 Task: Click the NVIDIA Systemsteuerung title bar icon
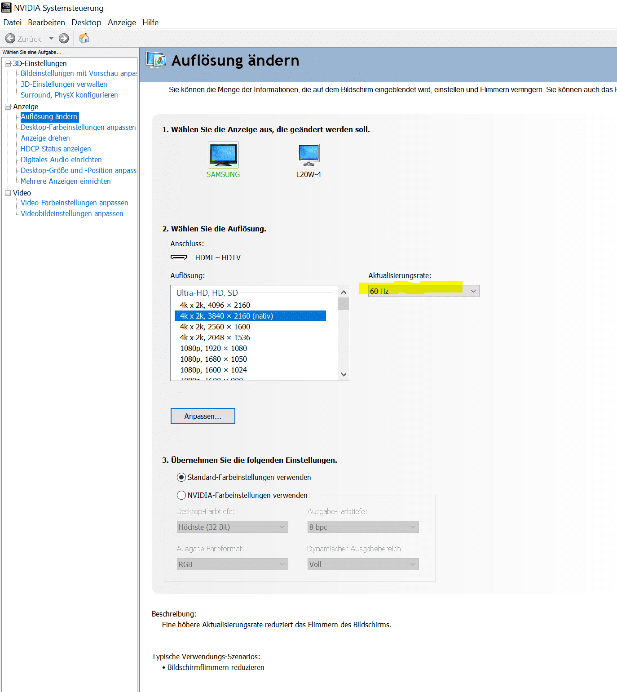coord(6,8)
